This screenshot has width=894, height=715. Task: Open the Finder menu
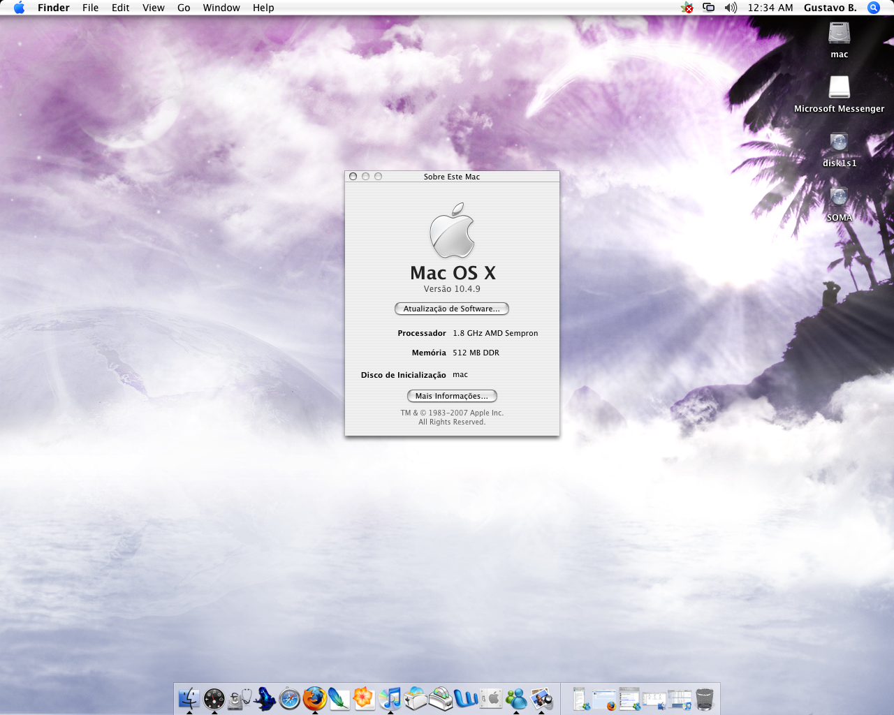[x=54, y=8]
